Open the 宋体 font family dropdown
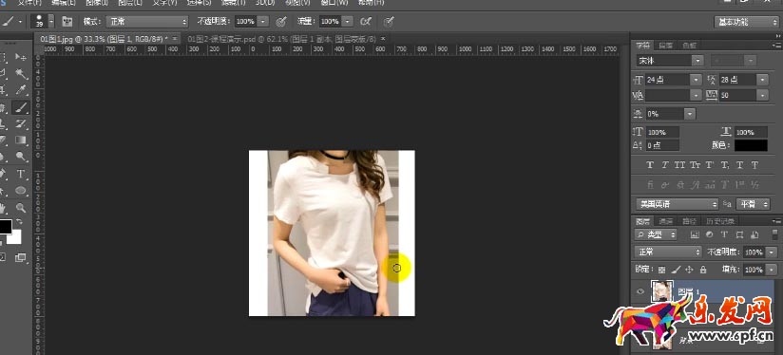 tap(670, 61)
